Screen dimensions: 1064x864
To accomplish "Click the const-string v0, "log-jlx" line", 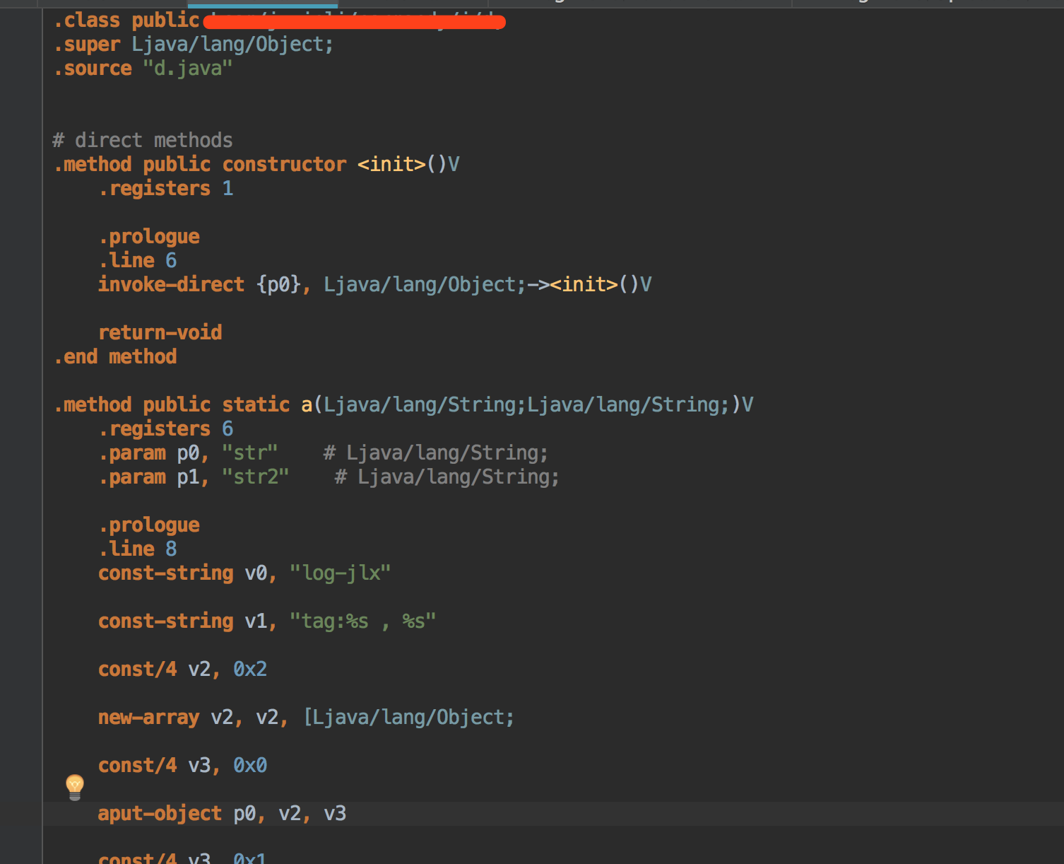I will pyautogui.click(x=244, y=573).
